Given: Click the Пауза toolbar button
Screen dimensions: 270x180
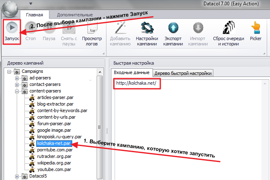Looking at the screenshot, I should (49, 32).
